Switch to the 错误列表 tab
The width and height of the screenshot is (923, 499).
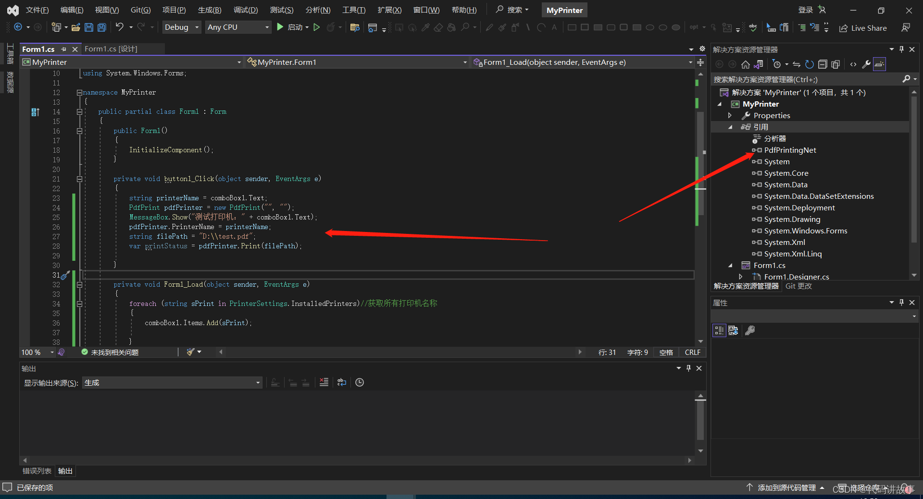tap(37, 471)
